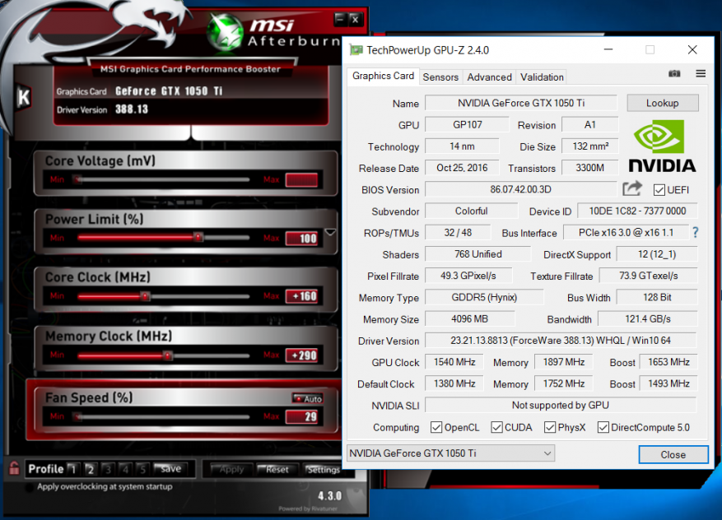Click the Afterburner driver version 388.13
Screen dimensions: 722x520
click(x=132, y=109)
